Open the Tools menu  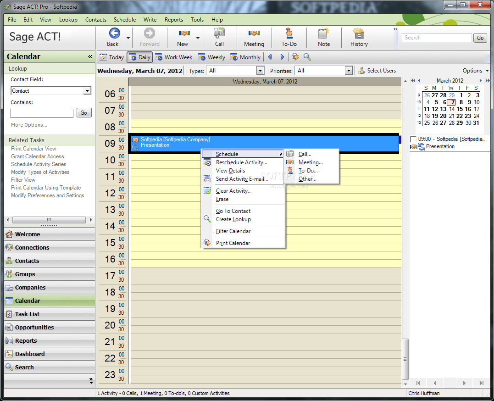(197, 20)
